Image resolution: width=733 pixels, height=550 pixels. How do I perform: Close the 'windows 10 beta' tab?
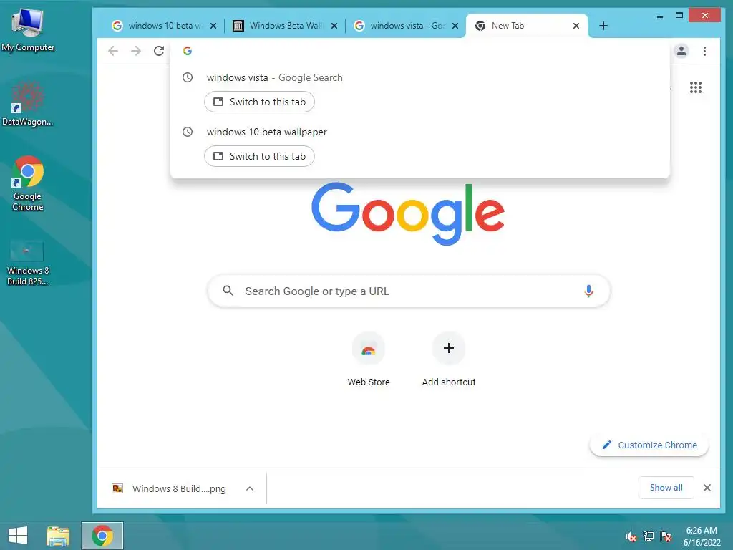(213, 26)
